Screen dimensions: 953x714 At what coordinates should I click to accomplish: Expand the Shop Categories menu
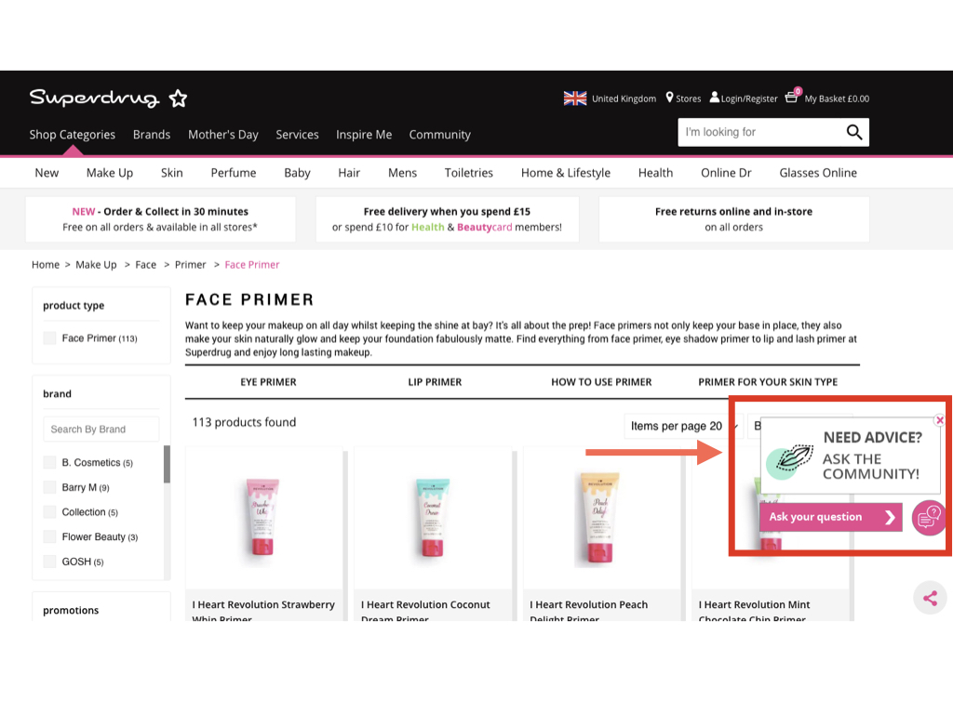(x=73, y=134)
